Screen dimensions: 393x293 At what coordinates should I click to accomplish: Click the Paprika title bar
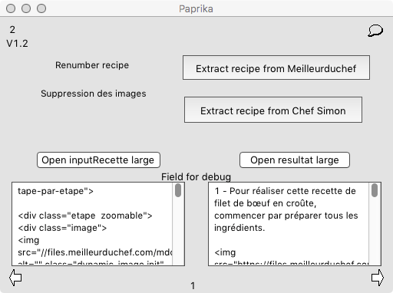point(196,8)
